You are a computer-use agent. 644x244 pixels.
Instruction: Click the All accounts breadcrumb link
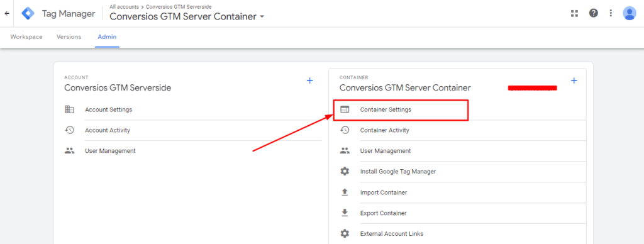(124, 6)
